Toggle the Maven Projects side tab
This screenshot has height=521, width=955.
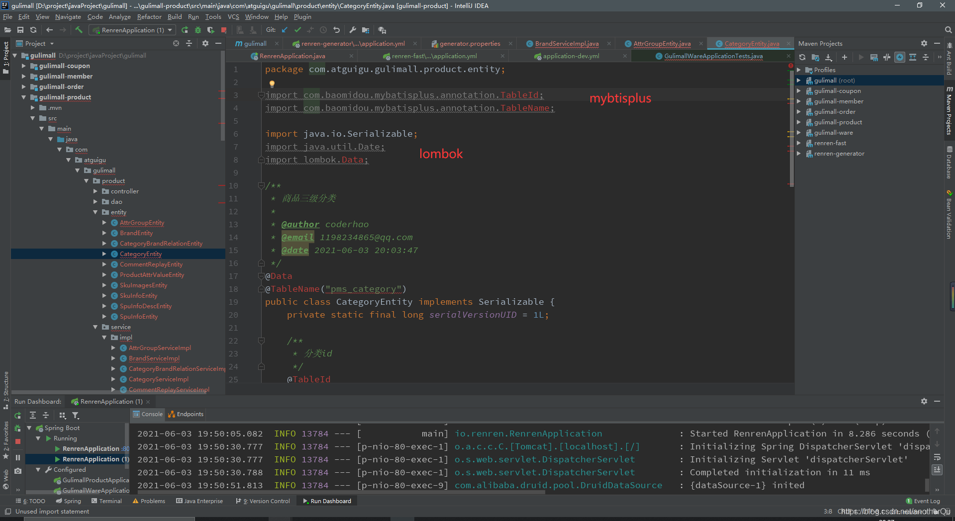pos(949,110)
